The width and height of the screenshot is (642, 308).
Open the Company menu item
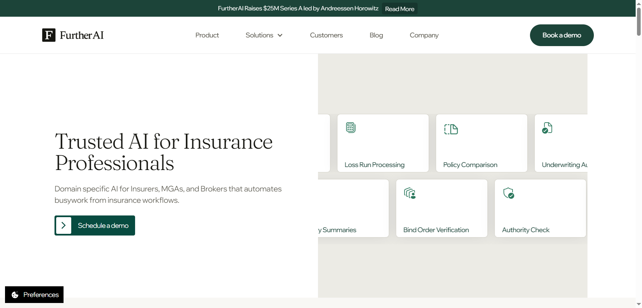[424, 35]
